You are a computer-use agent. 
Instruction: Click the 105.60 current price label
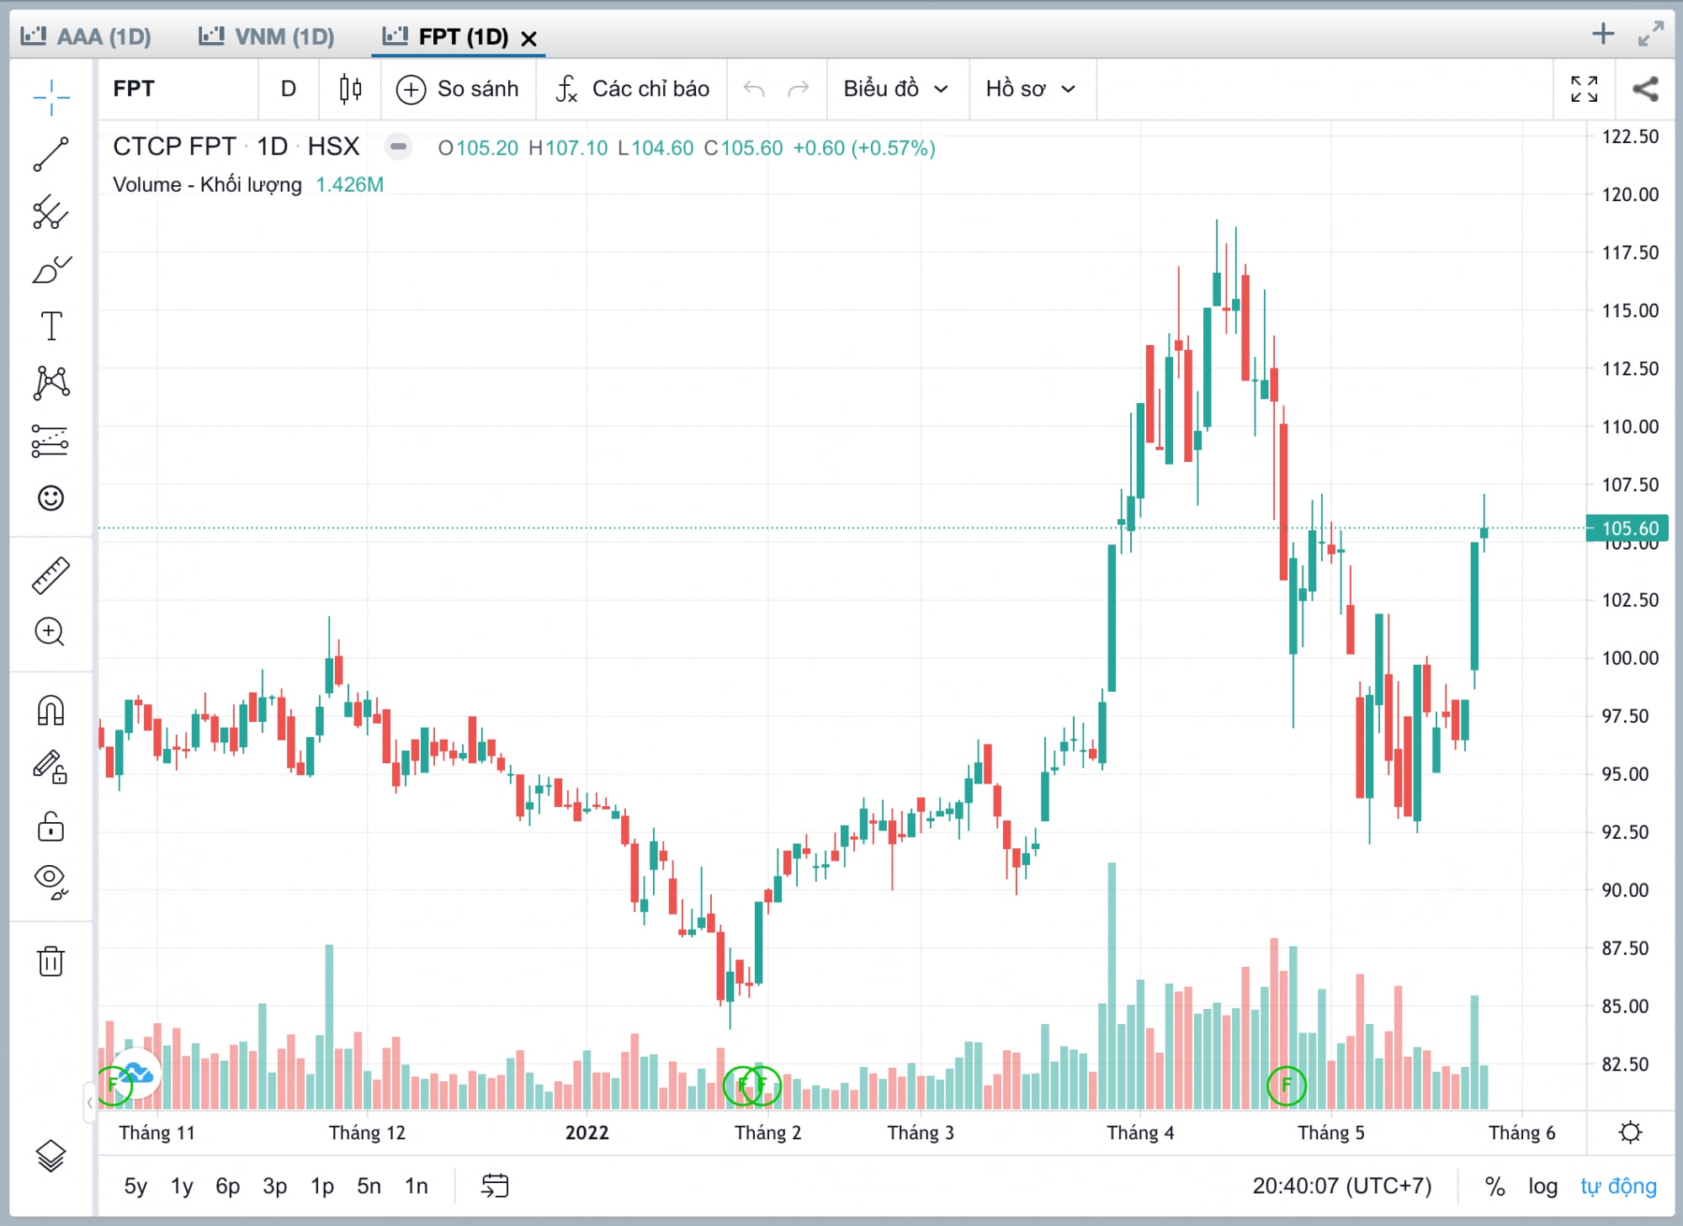click(1629, 528)
